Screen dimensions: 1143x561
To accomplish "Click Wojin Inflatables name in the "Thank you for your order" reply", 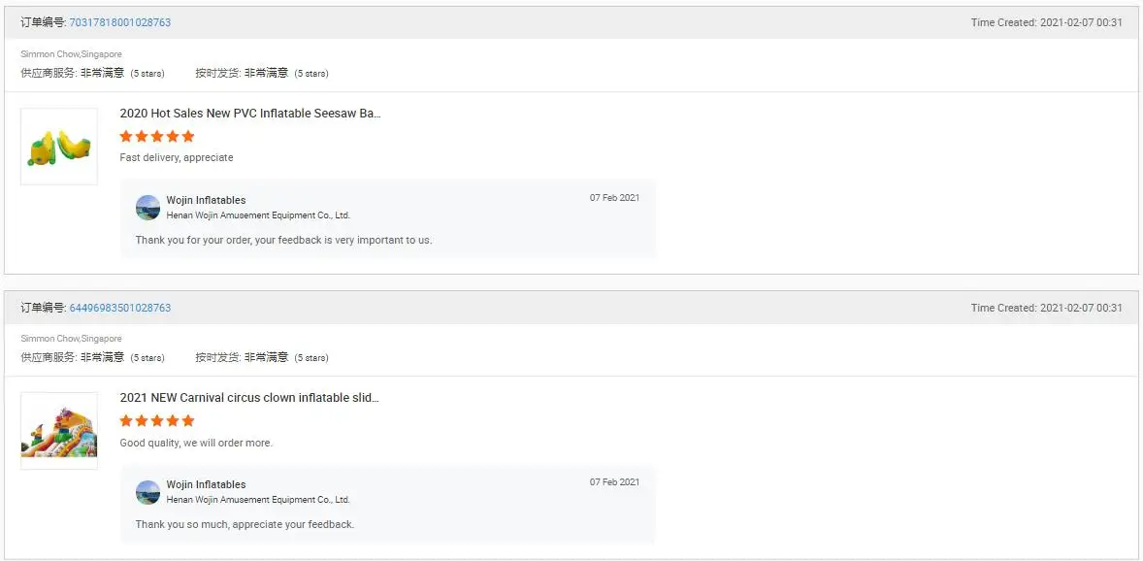I will [x=206, y=200].
